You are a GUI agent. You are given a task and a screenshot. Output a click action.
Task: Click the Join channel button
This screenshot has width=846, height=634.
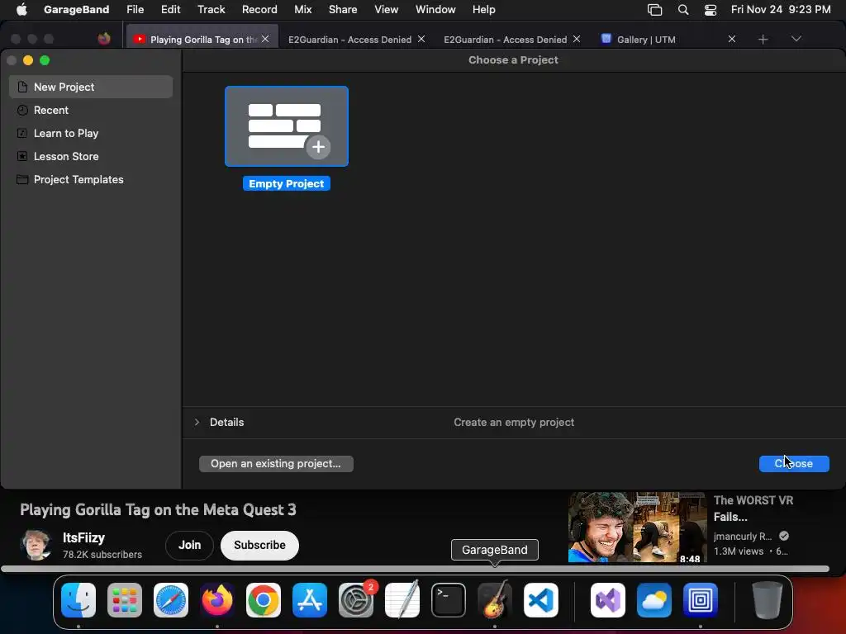click(189, 545)
